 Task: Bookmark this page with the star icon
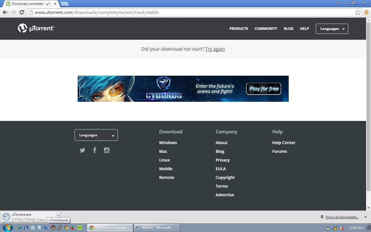[x=358, y=12]
